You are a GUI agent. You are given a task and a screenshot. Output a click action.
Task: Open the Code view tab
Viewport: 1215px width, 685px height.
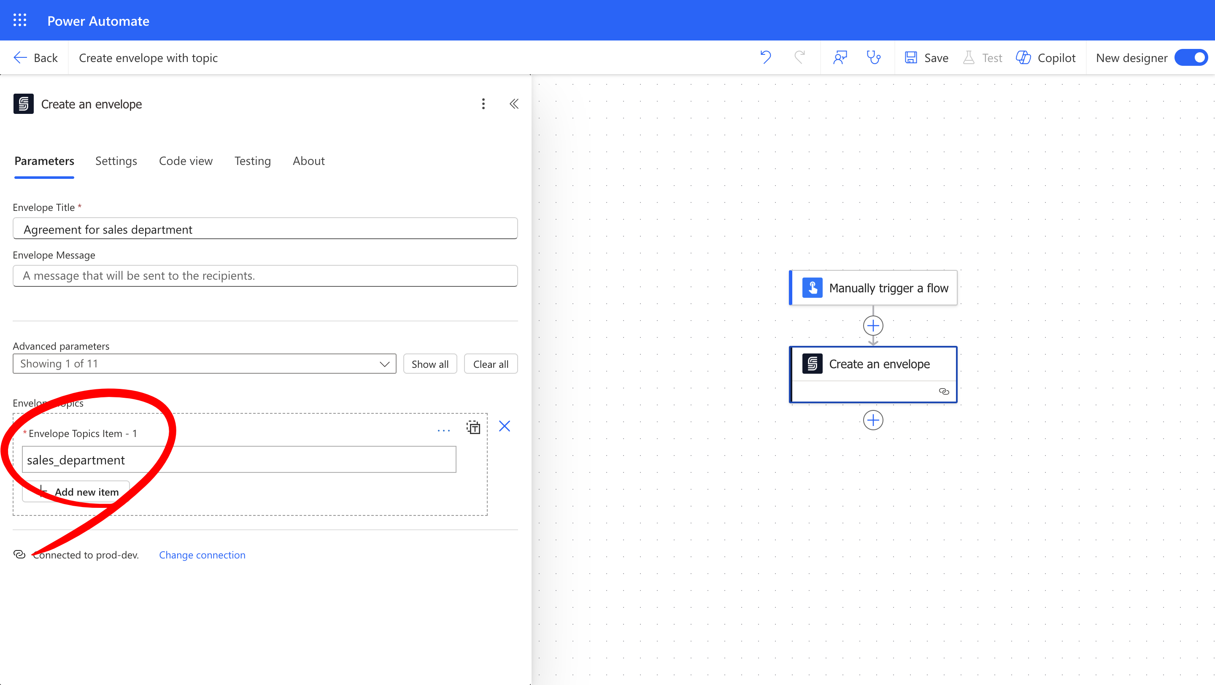coord(185,161)
